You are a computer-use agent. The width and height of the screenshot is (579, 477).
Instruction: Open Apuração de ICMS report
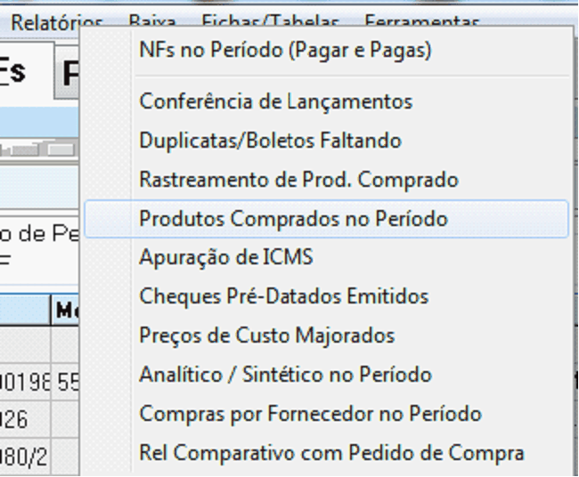[225, 258]
